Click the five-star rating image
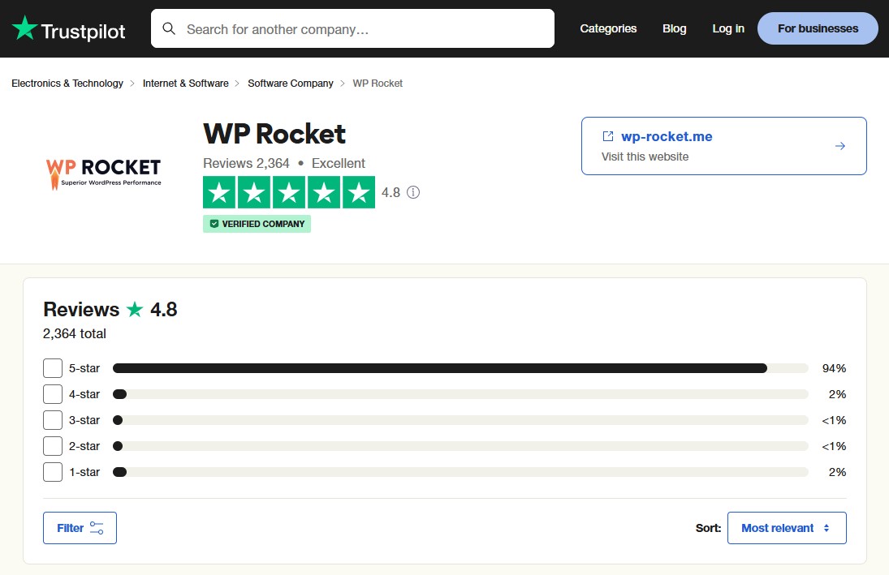Screen dimensions: 889x575 click(x=289, y=192)
